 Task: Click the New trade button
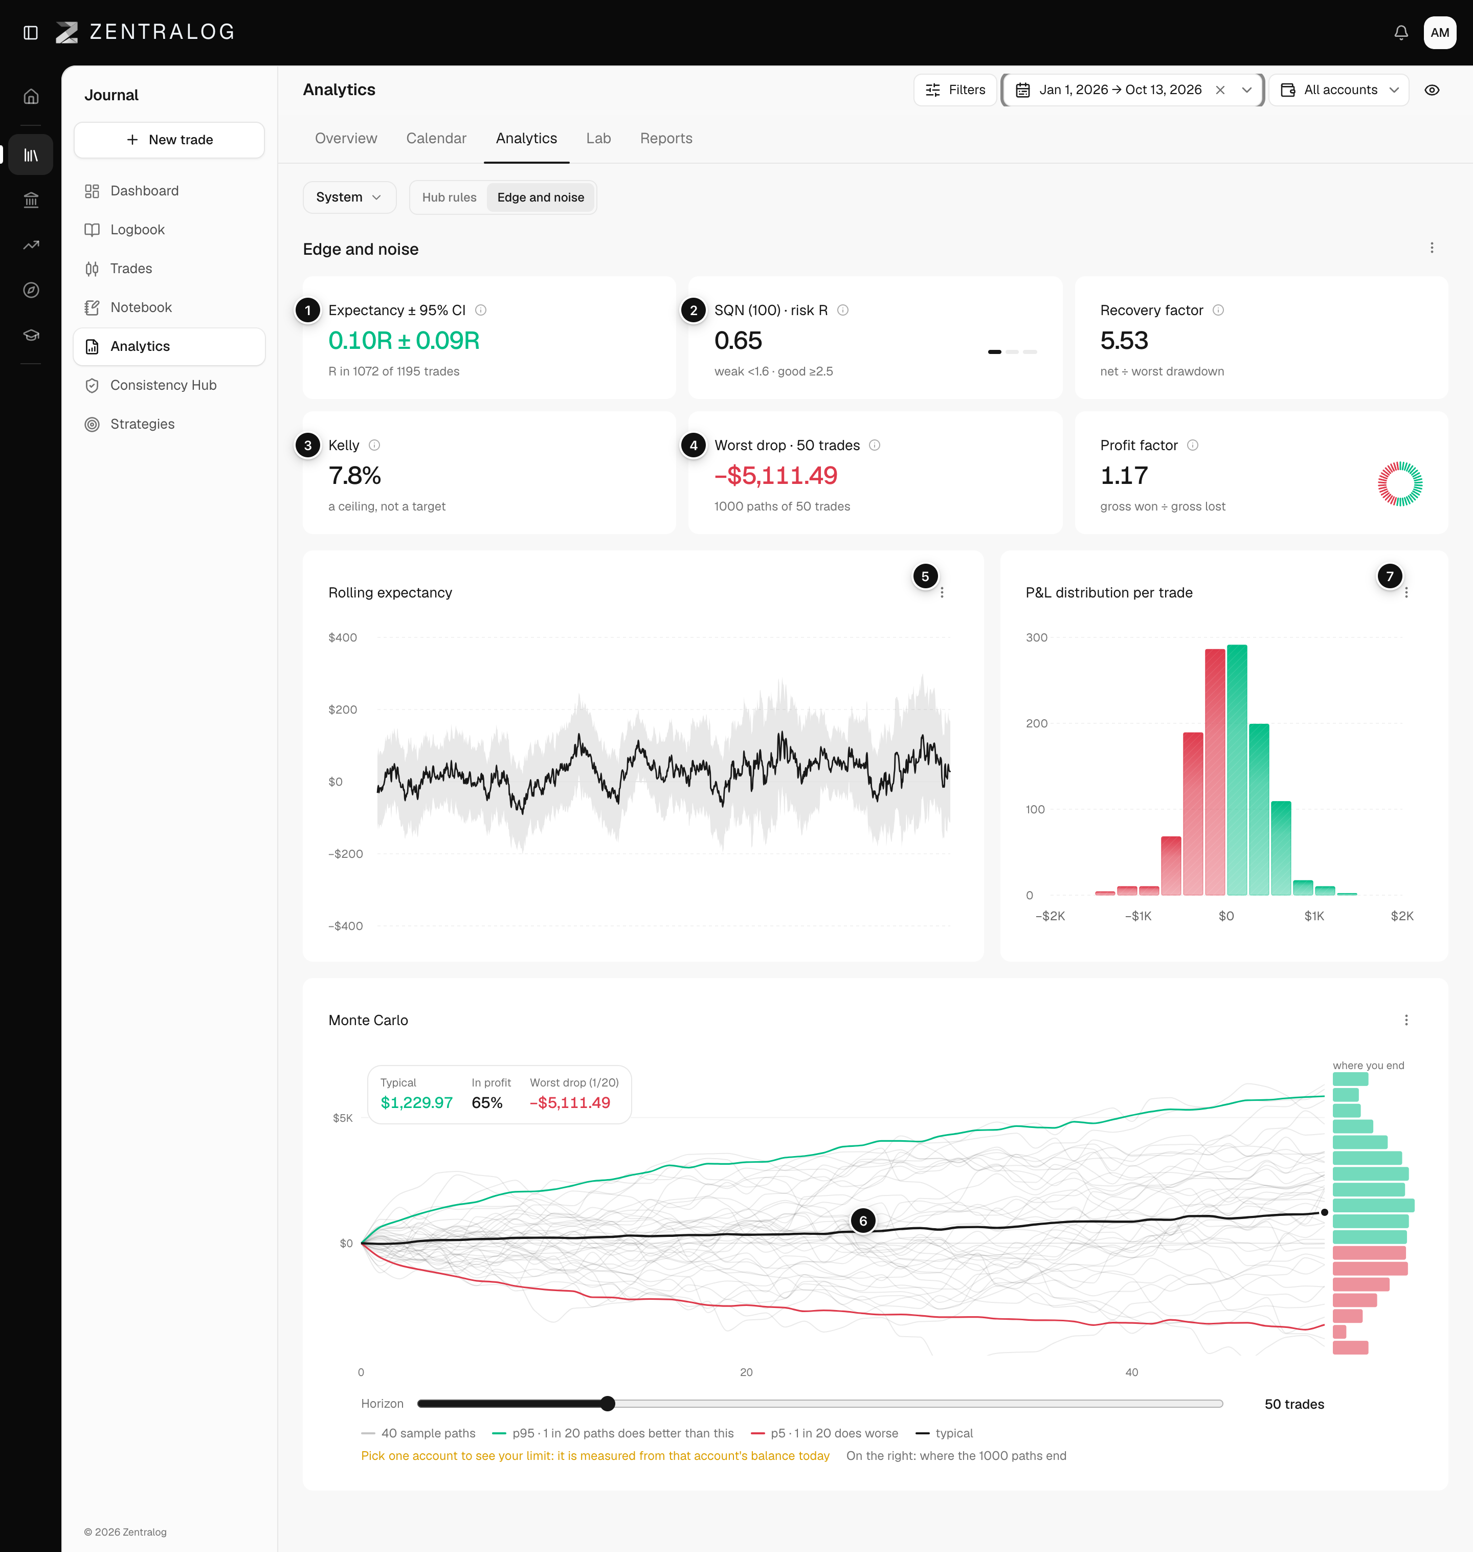(x=169, y=140)
